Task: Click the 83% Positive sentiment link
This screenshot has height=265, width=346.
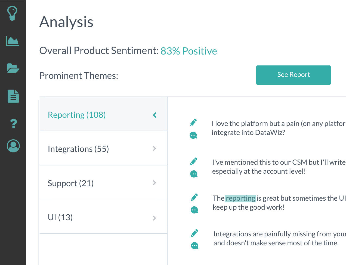Action: (x=189, y=51)
